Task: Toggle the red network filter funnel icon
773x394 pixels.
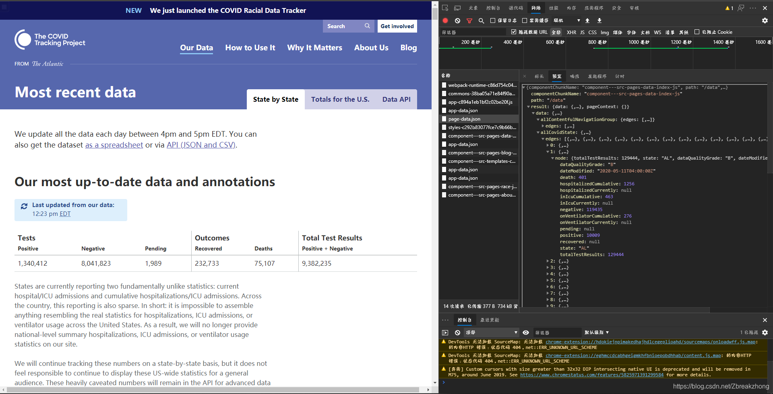Action: 469,21
